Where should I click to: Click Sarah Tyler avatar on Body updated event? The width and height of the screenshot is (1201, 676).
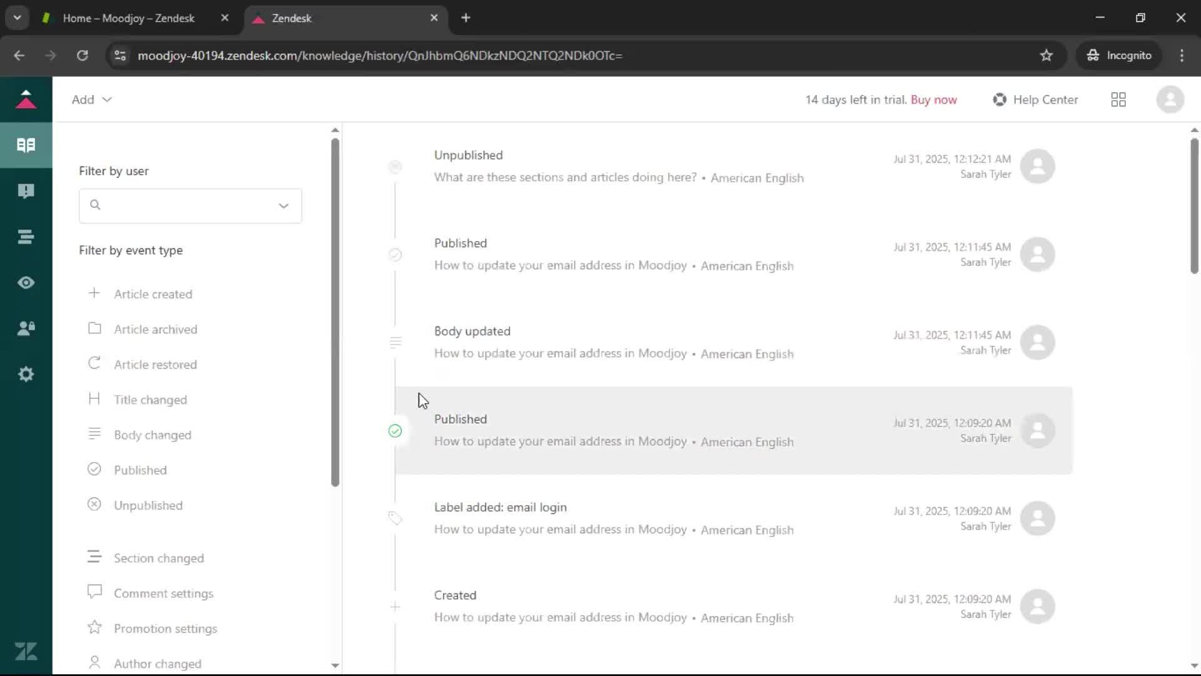[1038, 342]
